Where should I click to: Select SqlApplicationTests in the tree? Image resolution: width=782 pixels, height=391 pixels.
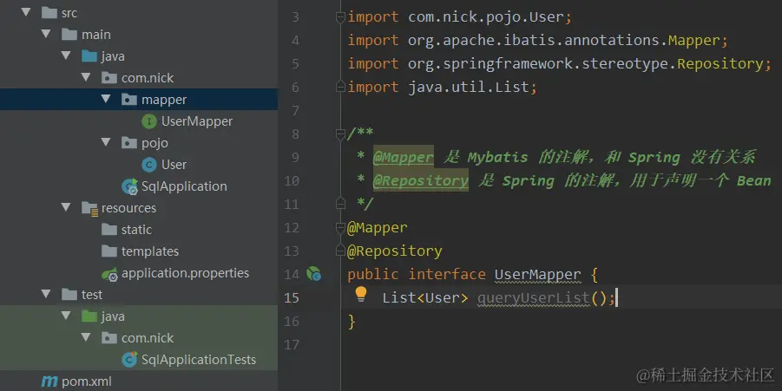click(x=199, y=359)
